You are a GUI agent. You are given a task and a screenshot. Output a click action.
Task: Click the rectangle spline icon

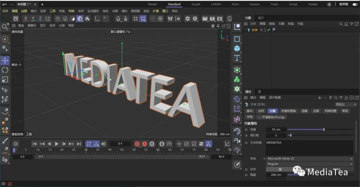[x=237, y=39]
